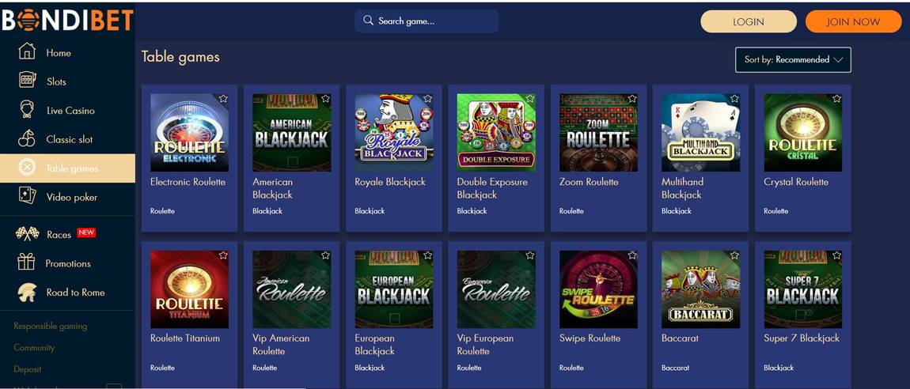910x389 pixels.
Task: Open the Vip American Roulette thumbnail
Action: tap(291, 289)
